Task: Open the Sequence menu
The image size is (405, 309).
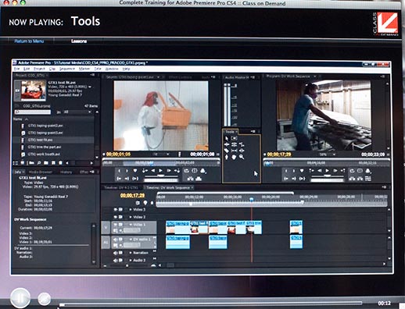Action: 67,69
